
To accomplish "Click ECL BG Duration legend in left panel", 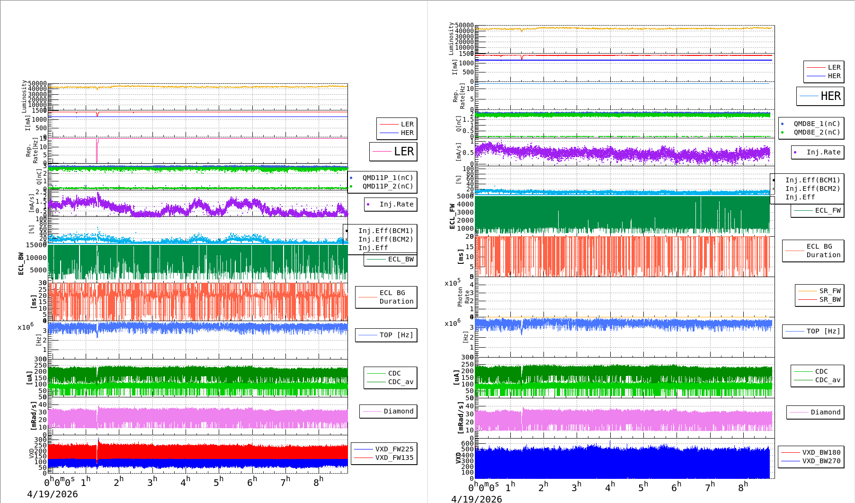I will 396,297.
